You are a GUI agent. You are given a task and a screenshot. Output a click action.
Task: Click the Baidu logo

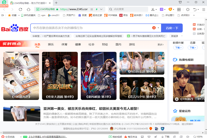tap(15, 28)
